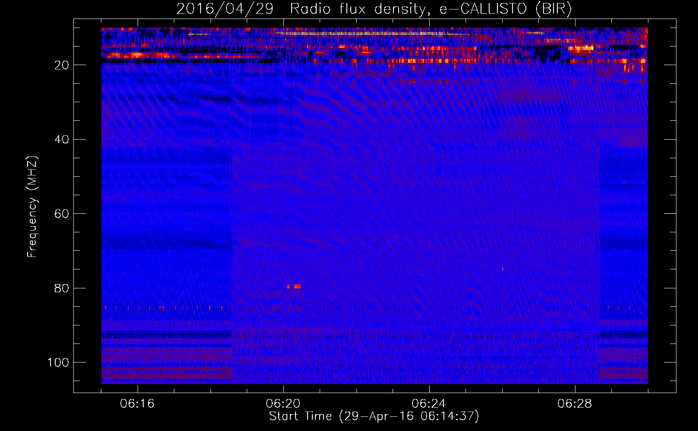The height and width of the screenshot is (431, 698).
Task: Select the 'Frequency (MHZ)' y-axis label
Action: pyautogui.click(x=32, y=207)
